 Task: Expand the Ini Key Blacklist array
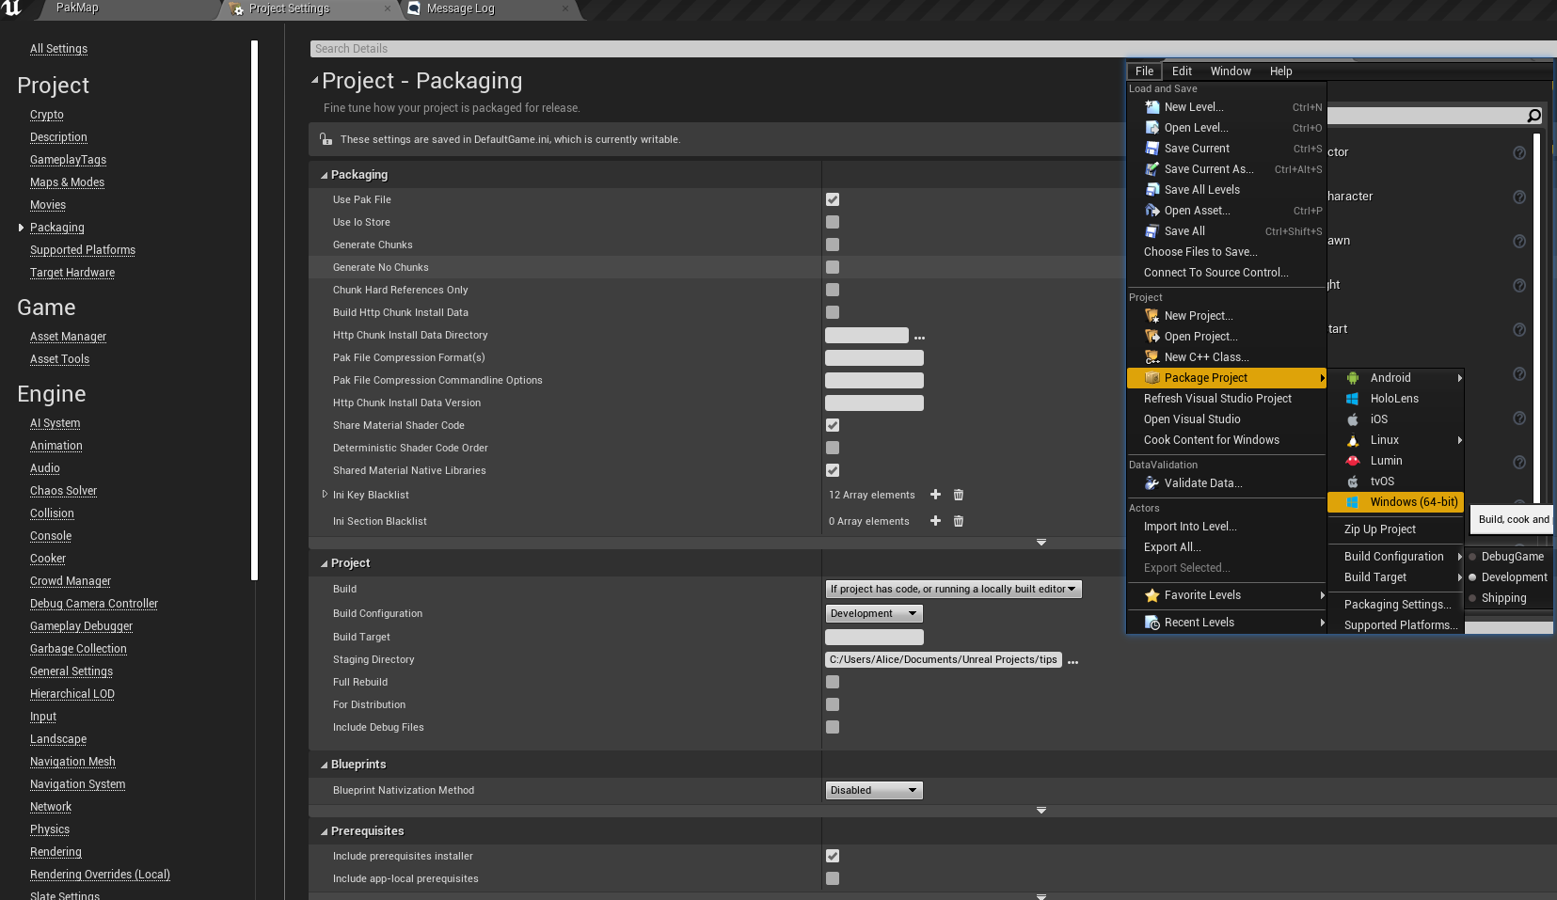pos(325,494)
